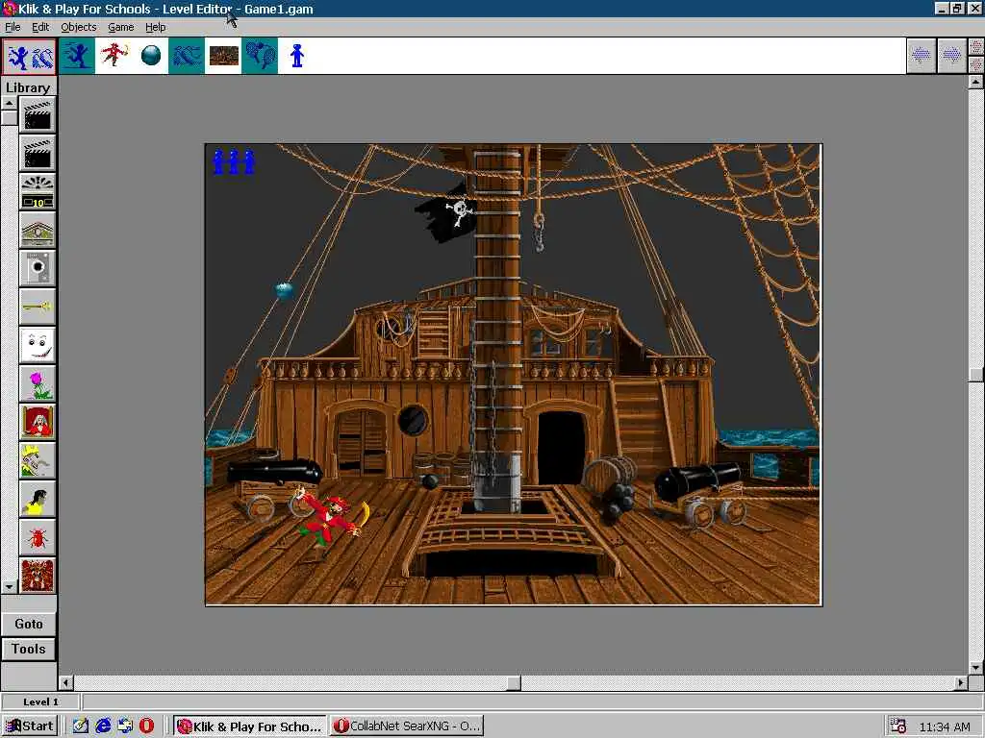Viewport: 985px width, 738px height.
Task: Switch to CollabNet SearXNG Opera taskbar button
Action: pos(407,726)
